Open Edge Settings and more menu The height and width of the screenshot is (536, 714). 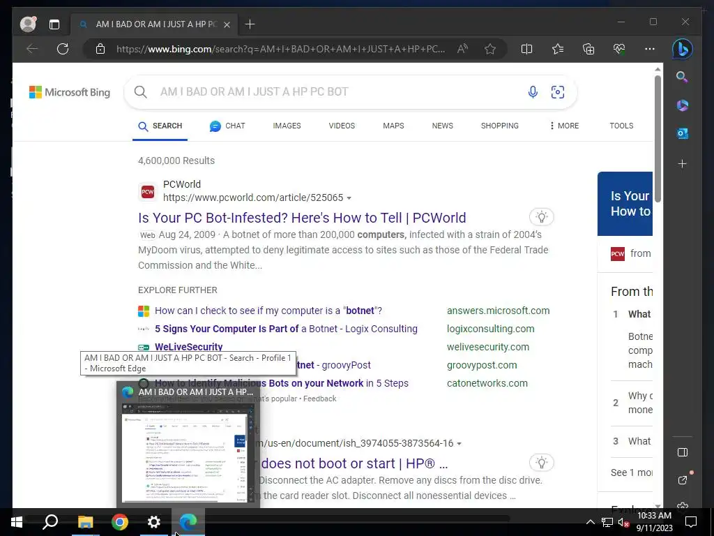click(x=650, y=49)
